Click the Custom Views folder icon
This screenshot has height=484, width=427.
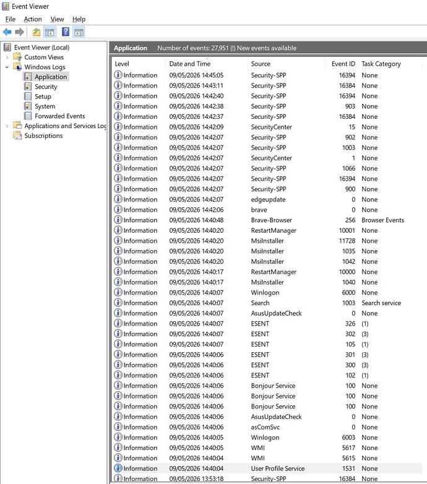[17, 57]
